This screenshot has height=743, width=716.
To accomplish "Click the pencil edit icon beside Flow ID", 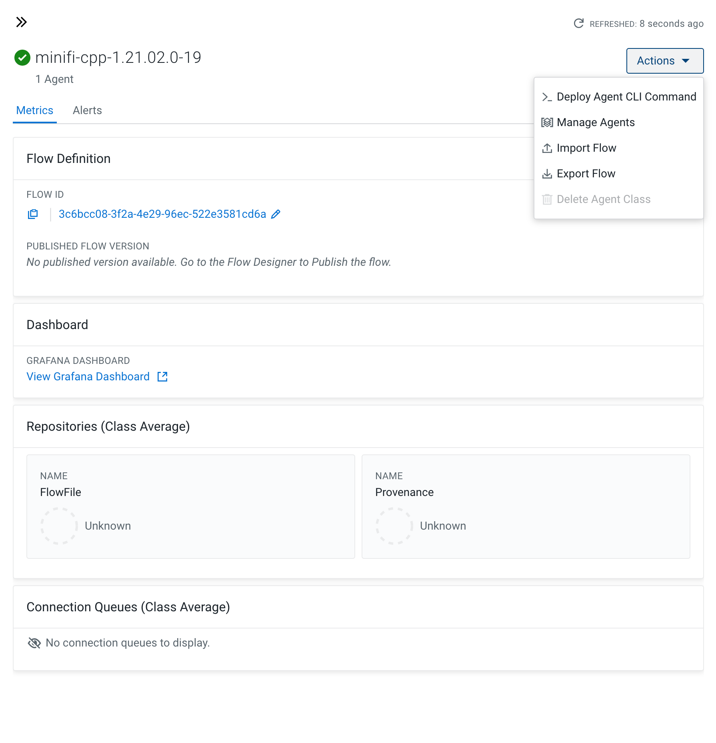I will pos(276,214).
